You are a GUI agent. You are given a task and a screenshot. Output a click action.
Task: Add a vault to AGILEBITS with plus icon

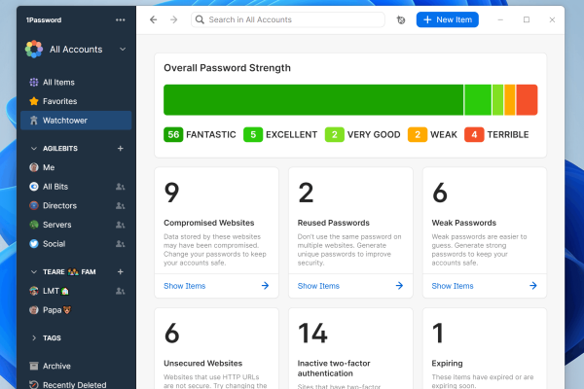coord(121,149)
